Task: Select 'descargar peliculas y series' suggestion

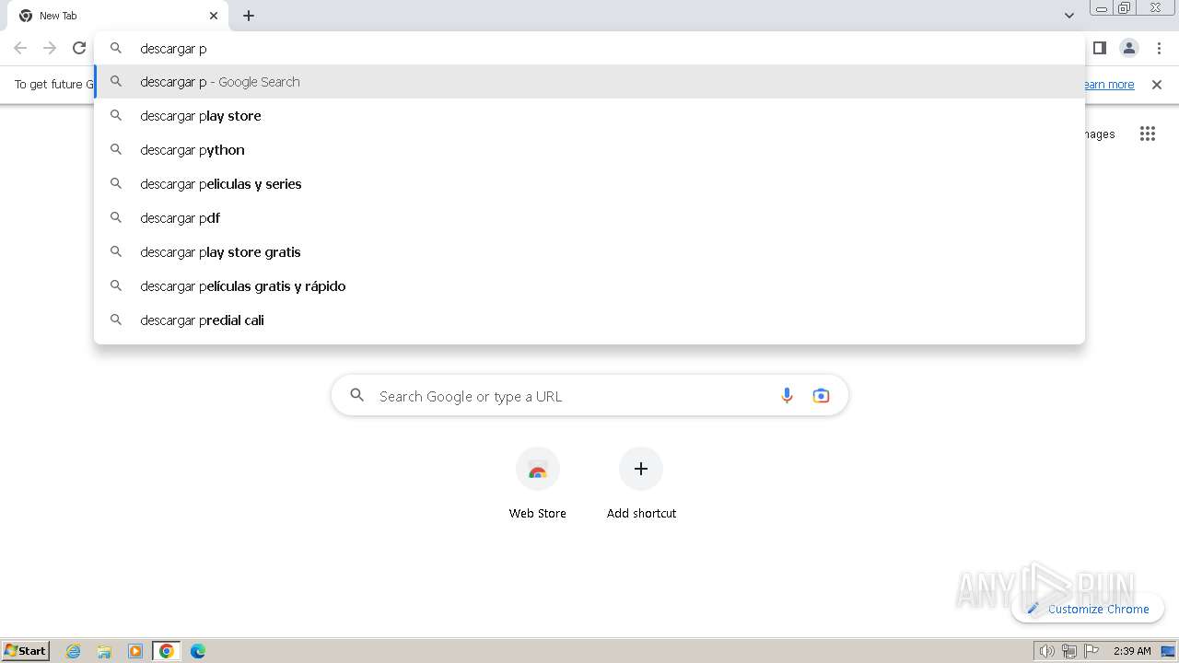Action: tap(589, 184)
